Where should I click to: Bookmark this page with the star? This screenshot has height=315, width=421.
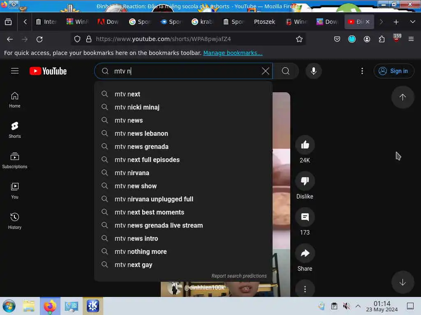point(299,39)
